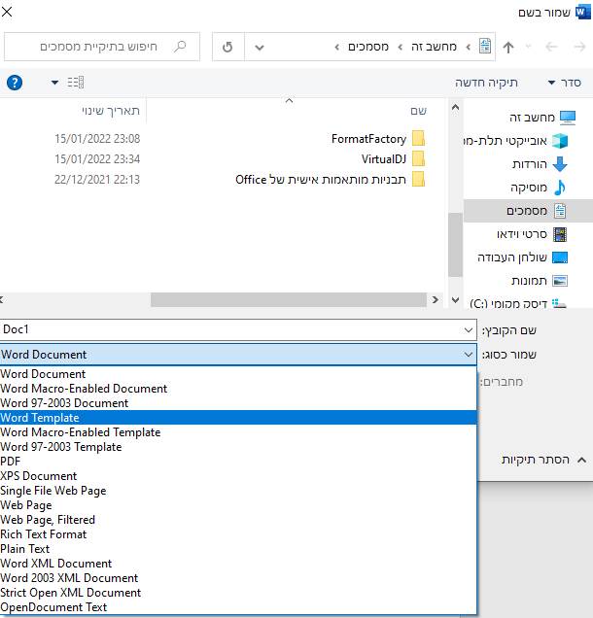Expand breadcrumb chevron after מחשב זה

click(401, 48)
